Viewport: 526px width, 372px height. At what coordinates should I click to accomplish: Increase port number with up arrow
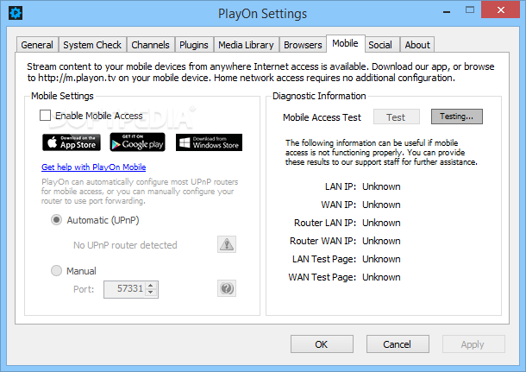pos(151,286)
